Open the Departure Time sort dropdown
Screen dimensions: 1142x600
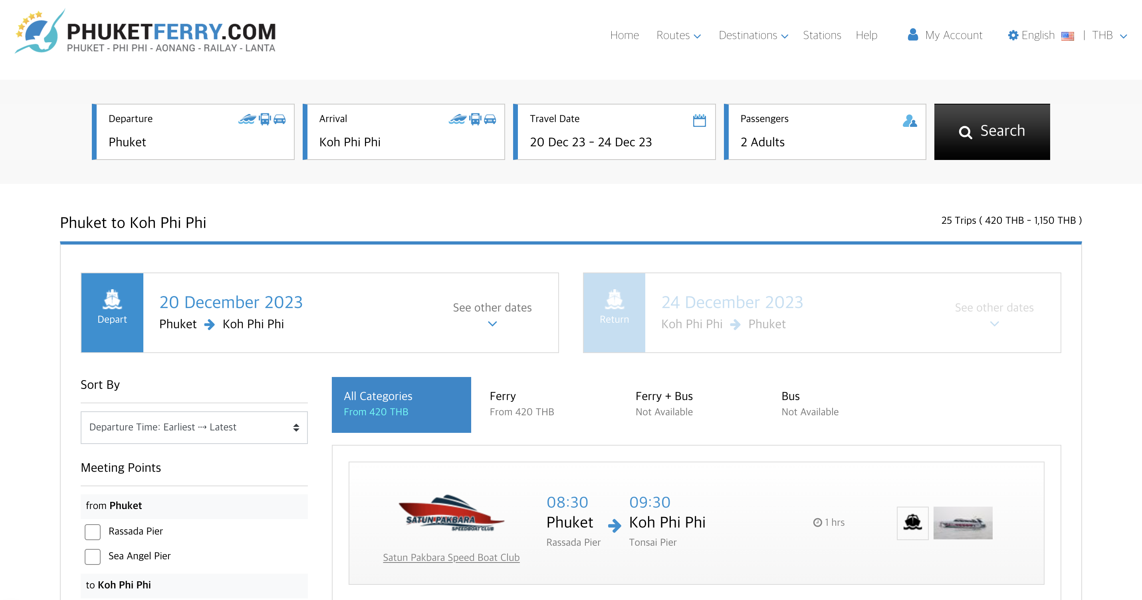(x=194, y=427)
